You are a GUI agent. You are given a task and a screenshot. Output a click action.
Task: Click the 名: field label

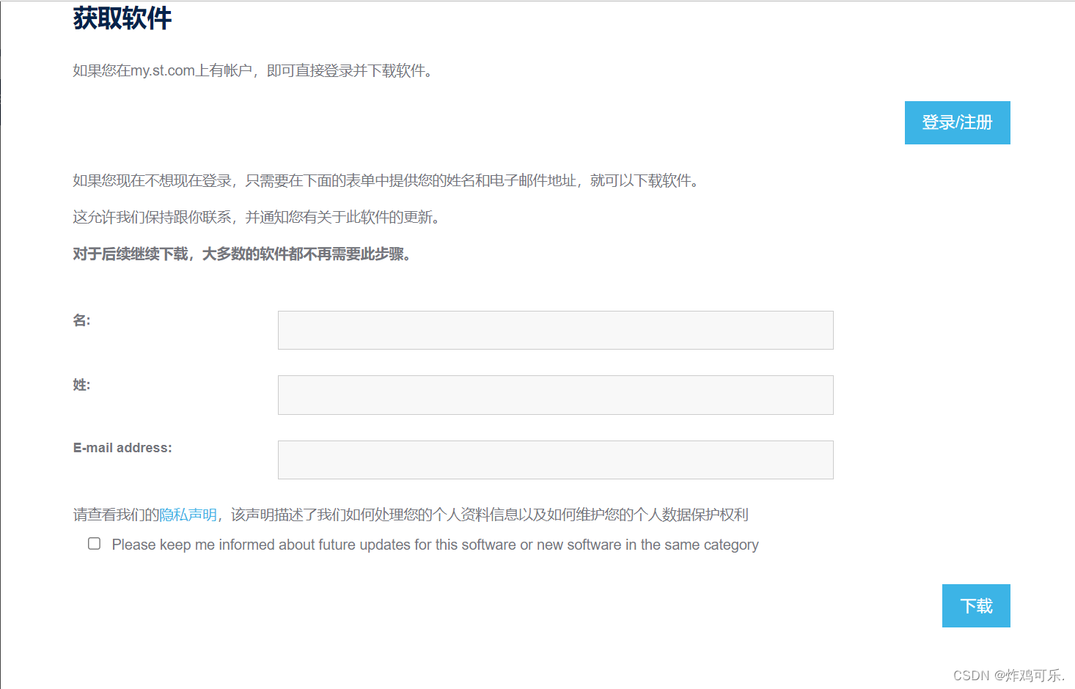81,320
